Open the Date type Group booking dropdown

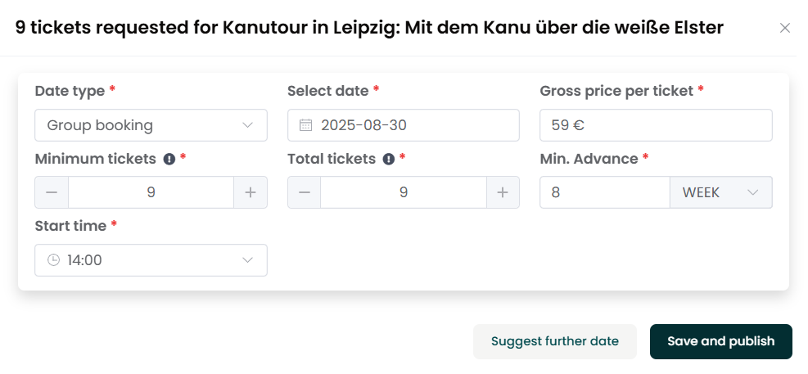tap(151, 125)
